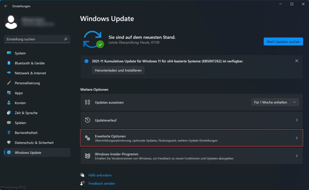Expand Erweiterte Optionen via chevron
The width and height of the screenshot is (309, 190).
(297, 138)
